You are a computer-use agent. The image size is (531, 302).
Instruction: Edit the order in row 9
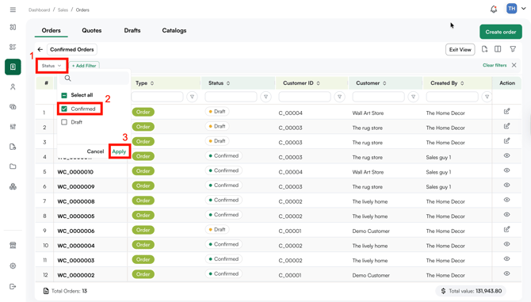[506, 229]
